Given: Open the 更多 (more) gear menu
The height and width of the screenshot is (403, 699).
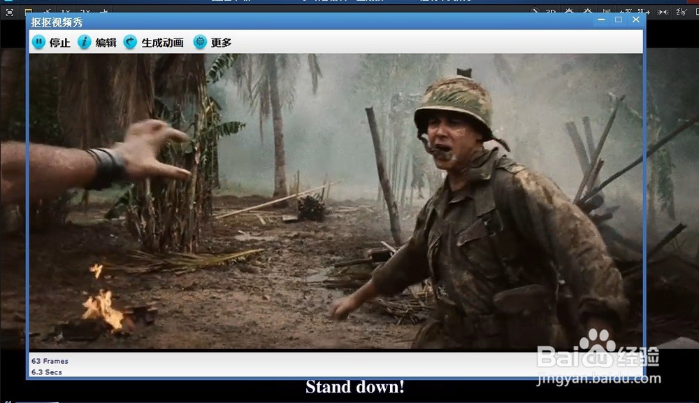Looking at the screenshot, I should tap(212, 43).
